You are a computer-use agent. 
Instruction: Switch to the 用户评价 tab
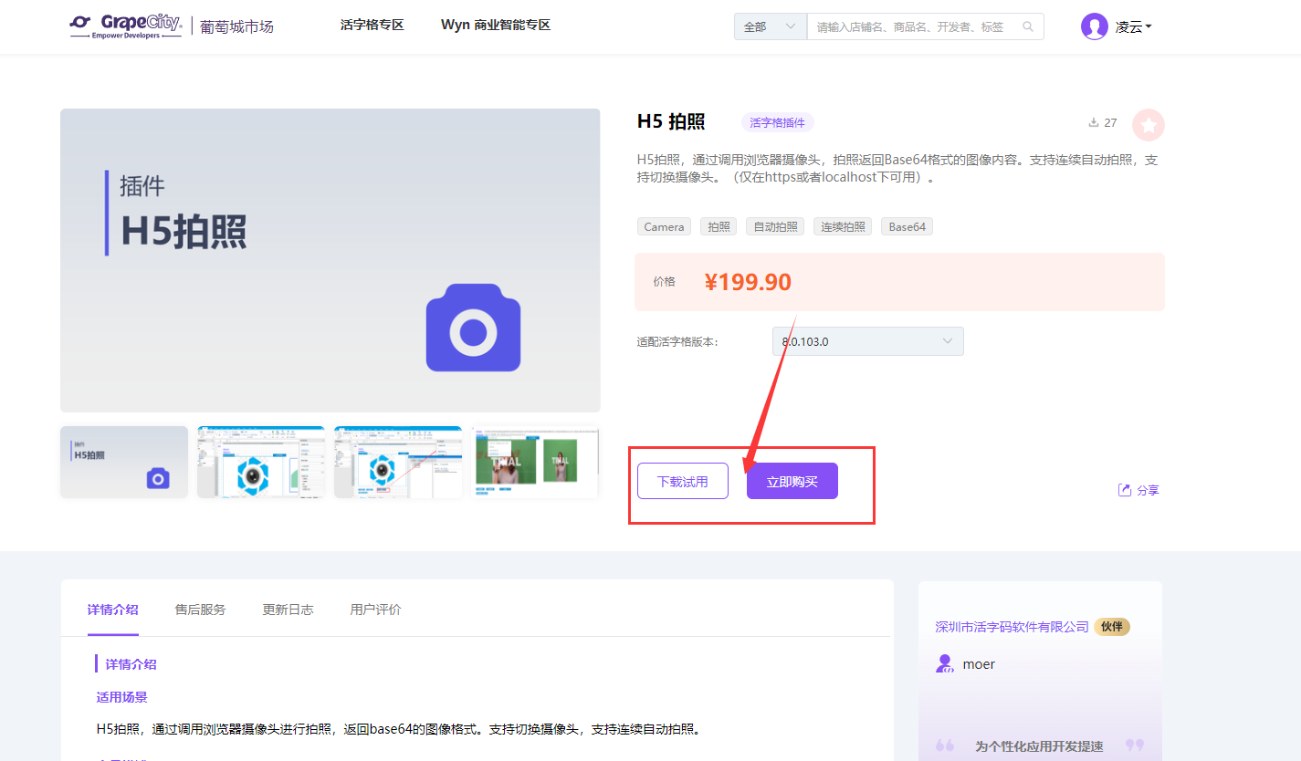point(375,610)
